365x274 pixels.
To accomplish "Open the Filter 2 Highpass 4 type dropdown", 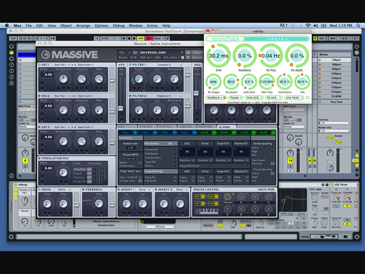I will (x=166, y=96).
